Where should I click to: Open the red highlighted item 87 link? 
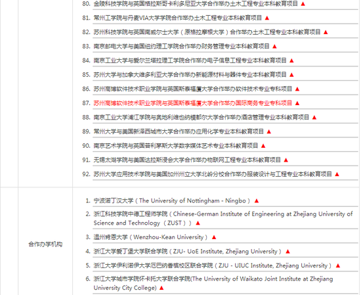(193, 103)
